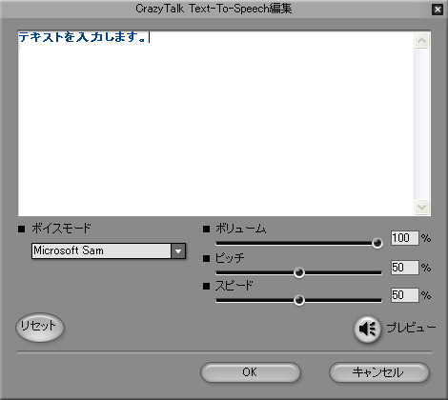
Task: Click the volume percentage field showing 100
Action: 405,238
